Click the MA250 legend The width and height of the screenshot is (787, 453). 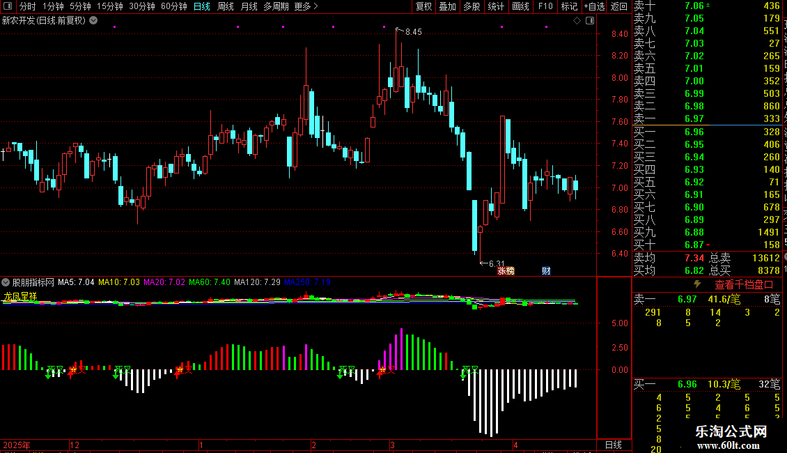tap(307, 282)
